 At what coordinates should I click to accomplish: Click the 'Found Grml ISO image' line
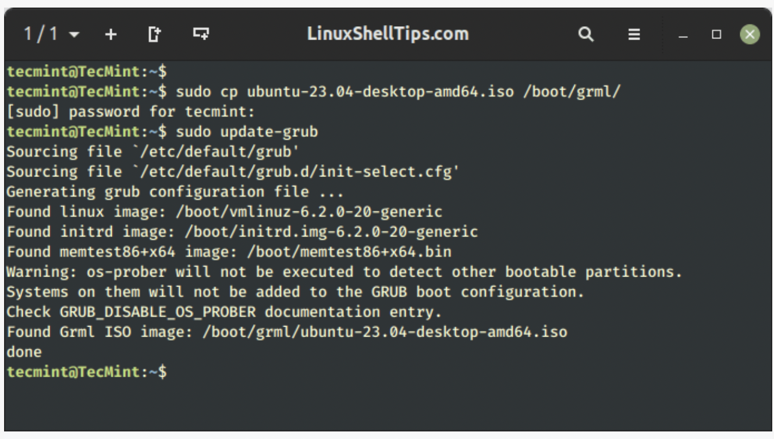point(287,332)
